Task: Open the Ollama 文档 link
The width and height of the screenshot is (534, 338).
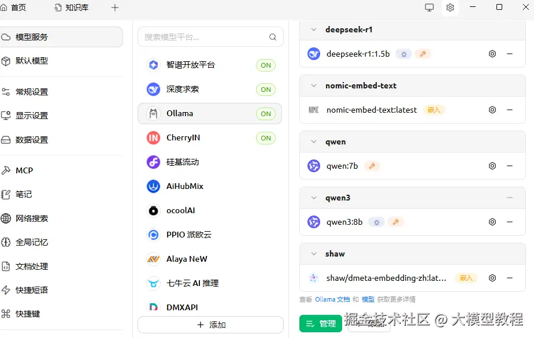Action: [x=332, y=299]
